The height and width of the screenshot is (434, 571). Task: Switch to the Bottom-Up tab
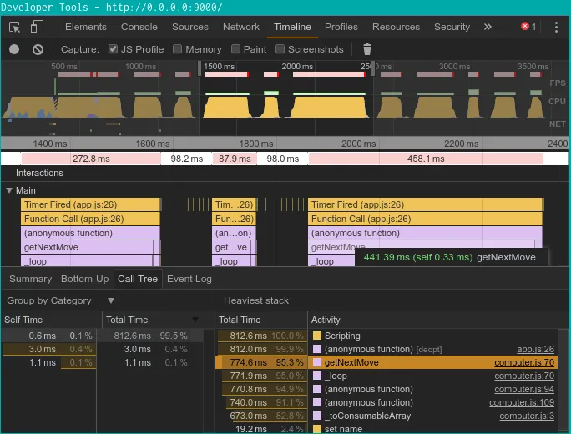[85, 279]
